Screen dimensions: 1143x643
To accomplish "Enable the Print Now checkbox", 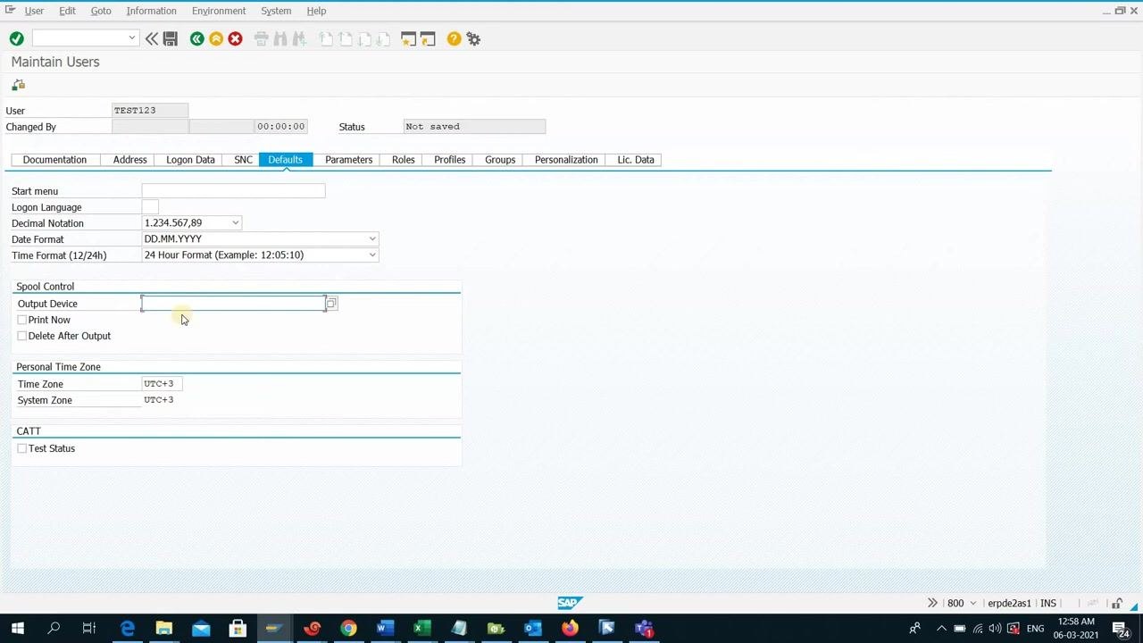I will (22, 320).
